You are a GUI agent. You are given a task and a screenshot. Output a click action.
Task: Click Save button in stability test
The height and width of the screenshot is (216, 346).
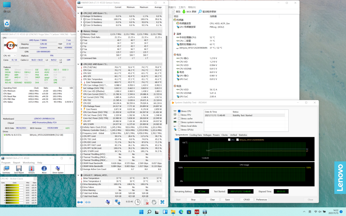(x=227, y=200)
